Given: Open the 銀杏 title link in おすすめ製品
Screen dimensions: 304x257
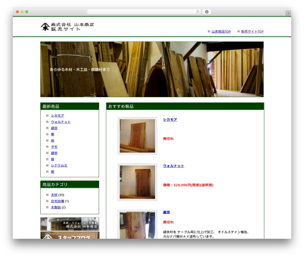Looking at the screenshot, I should [167, 212].
